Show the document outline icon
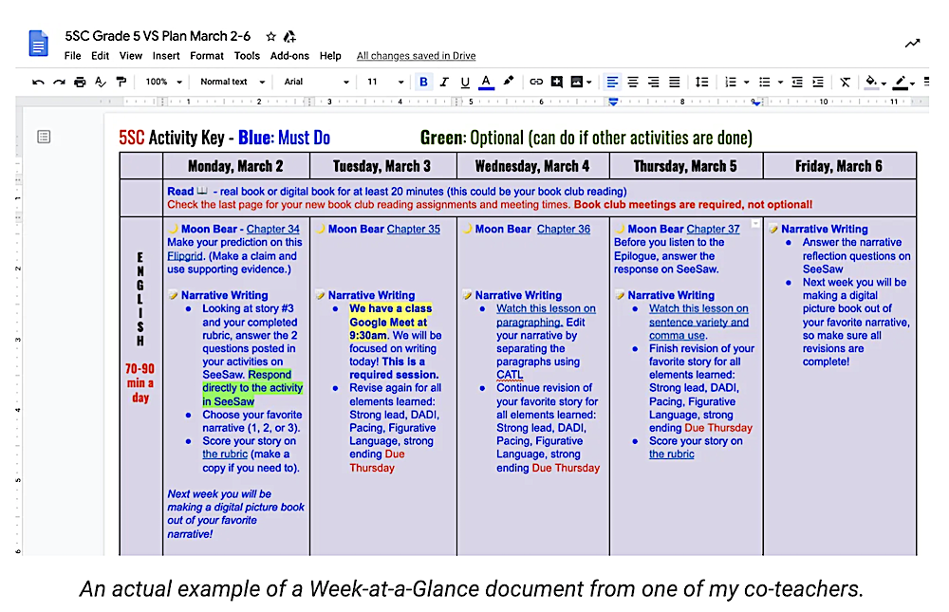 [x=44, y=137]
